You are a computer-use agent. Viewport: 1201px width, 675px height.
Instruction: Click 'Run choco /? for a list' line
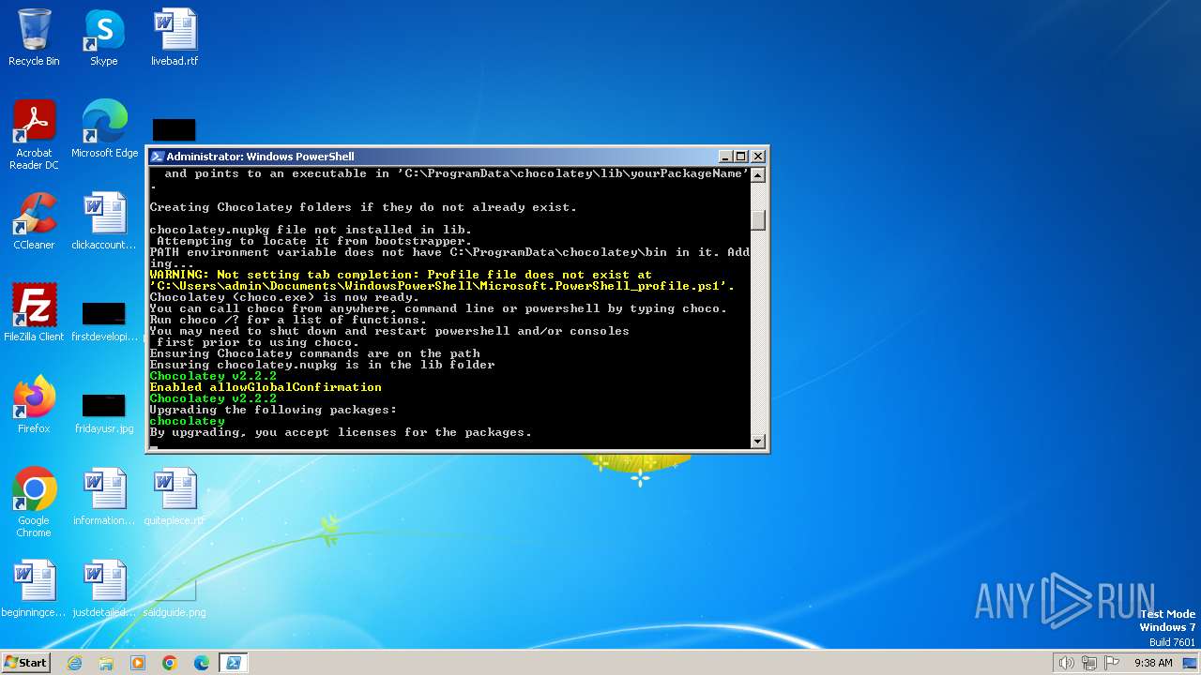tap(288, 320)
